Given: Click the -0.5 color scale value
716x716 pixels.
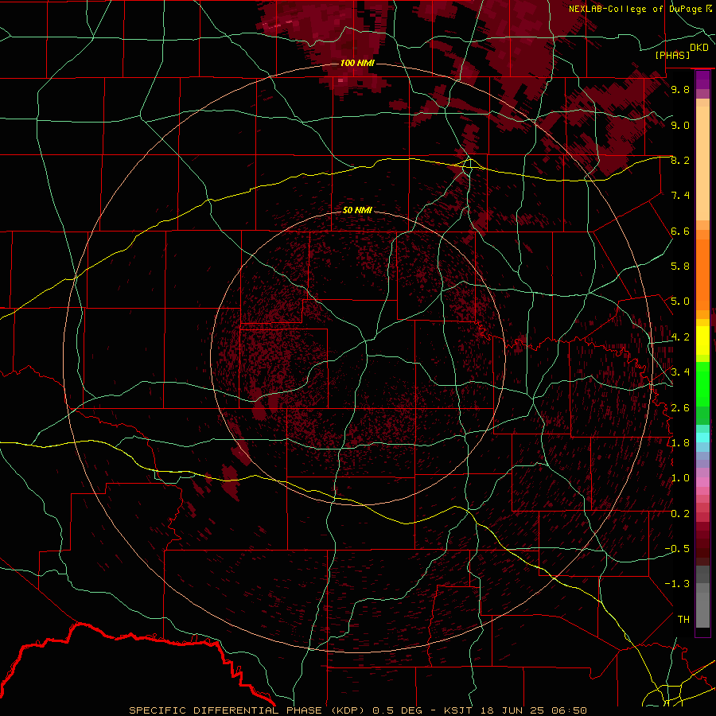Looking at the screenshot, I should (x=677, y=549).
